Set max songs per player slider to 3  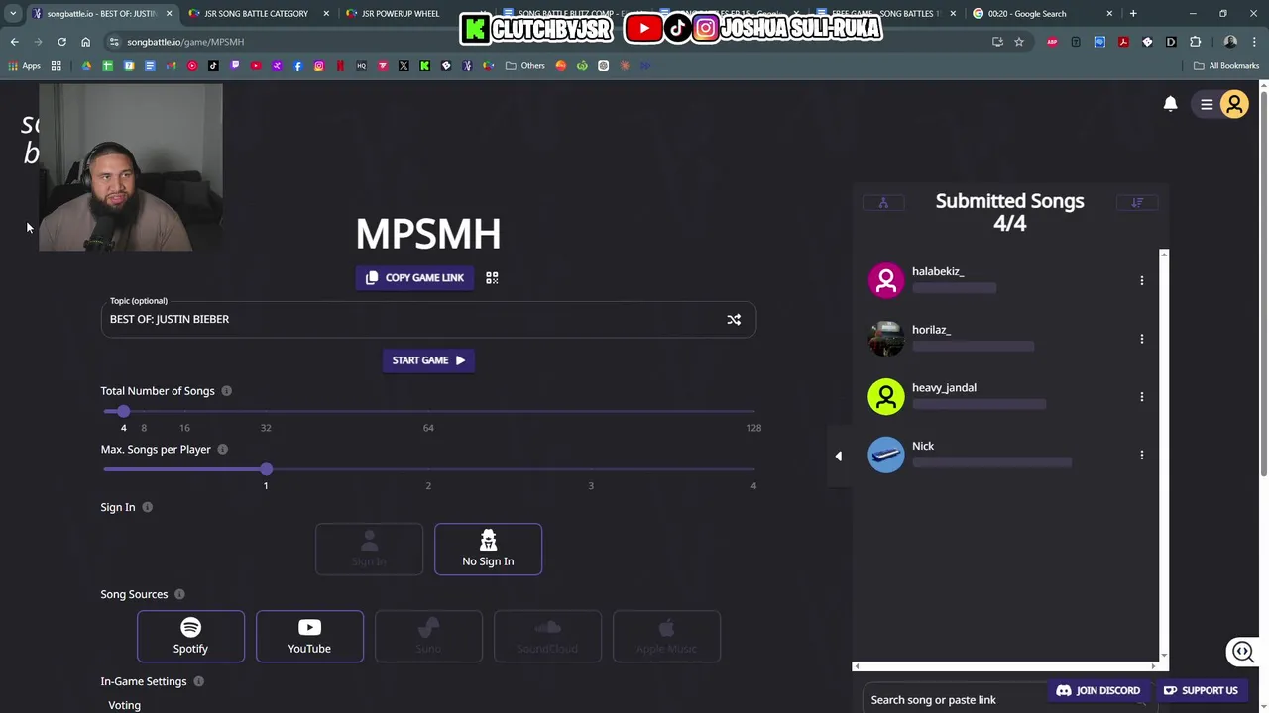[591, 469]
